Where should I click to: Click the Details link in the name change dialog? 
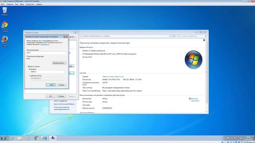click(45, 44)
